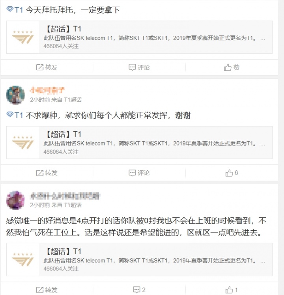
Task: Like the first post with the 赞 thumb
Action: click(x=232, y=67)
